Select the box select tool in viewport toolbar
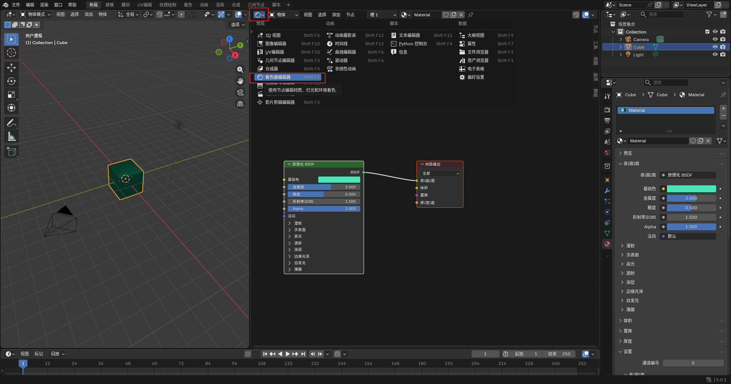Screen dimensions: 731x384 (x=11, y=39)
